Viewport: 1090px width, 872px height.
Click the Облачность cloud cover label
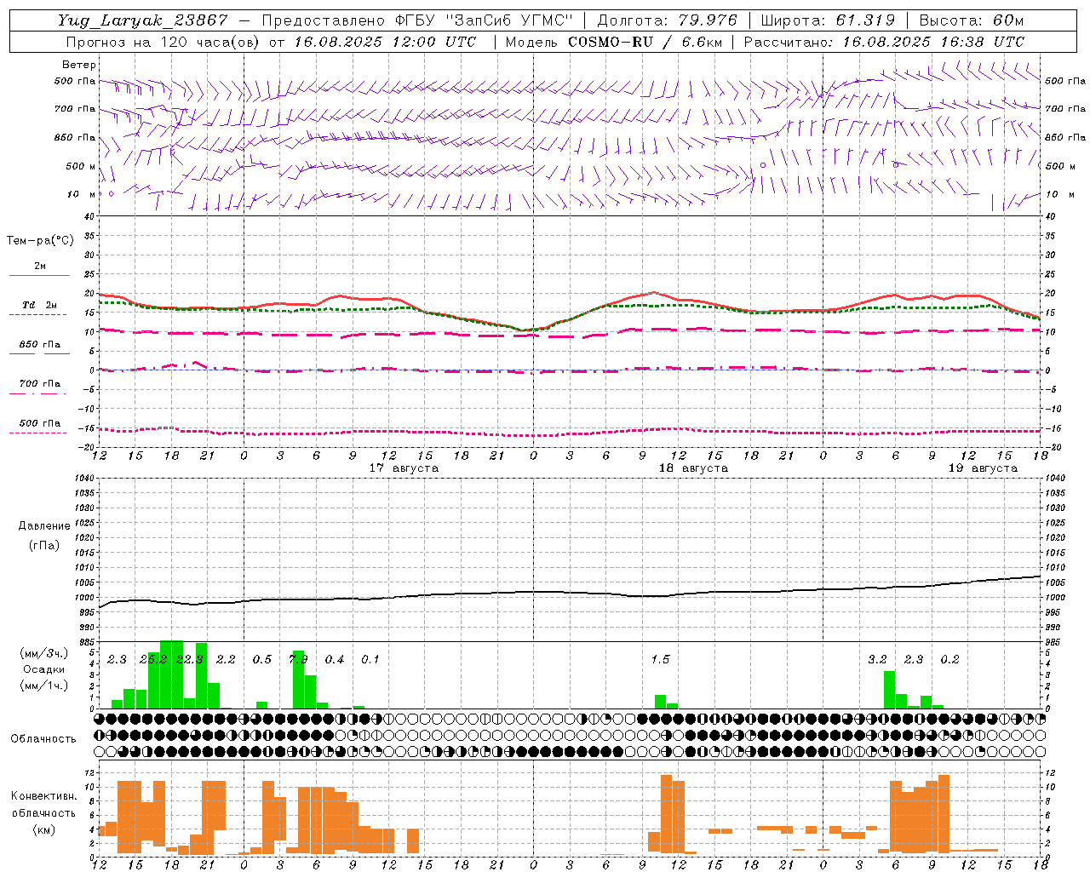click(x=43, y=739)
